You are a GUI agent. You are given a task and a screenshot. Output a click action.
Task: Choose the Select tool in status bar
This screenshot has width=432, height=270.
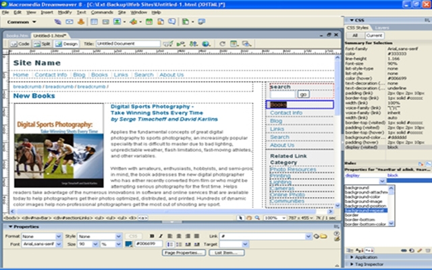click(x=240, y=217)
